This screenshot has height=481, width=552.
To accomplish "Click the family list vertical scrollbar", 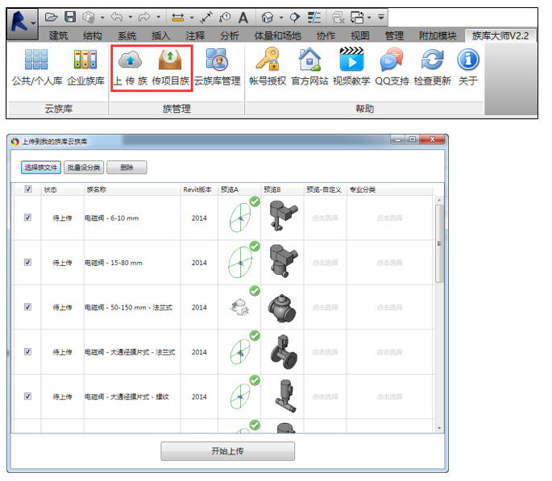I will [x=439, y=242].
